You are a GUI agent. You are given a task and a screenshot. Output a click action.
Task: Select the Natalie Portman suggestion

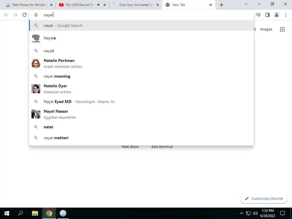click(141, 63)
